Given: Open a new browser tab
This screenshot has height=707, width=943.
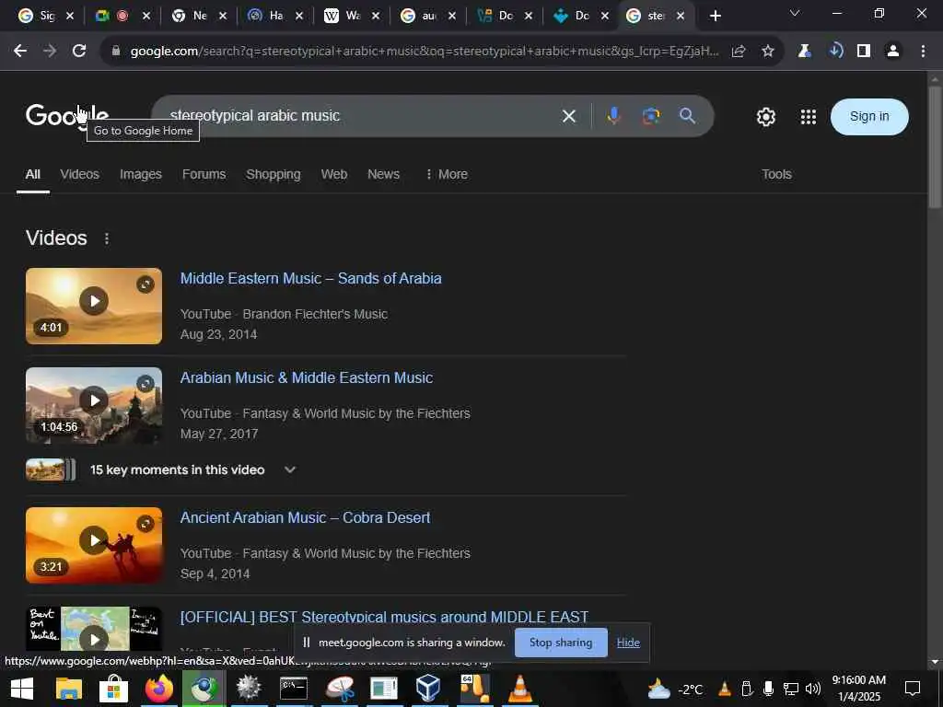Looking at the screenshot, I should coord(715,16).
